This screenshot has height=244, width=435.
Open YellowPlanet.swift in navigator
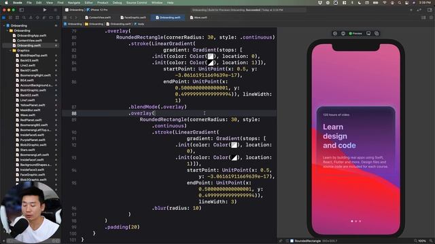point(33,105)
